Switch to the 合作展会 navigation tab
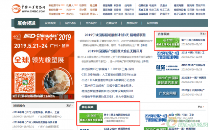The height and width of the screenshot is (130, 210). (x=91, y=23)
